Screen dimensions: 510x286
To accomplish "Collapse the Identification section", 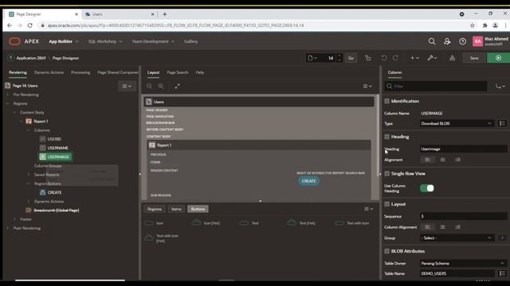I will point(386,101).
